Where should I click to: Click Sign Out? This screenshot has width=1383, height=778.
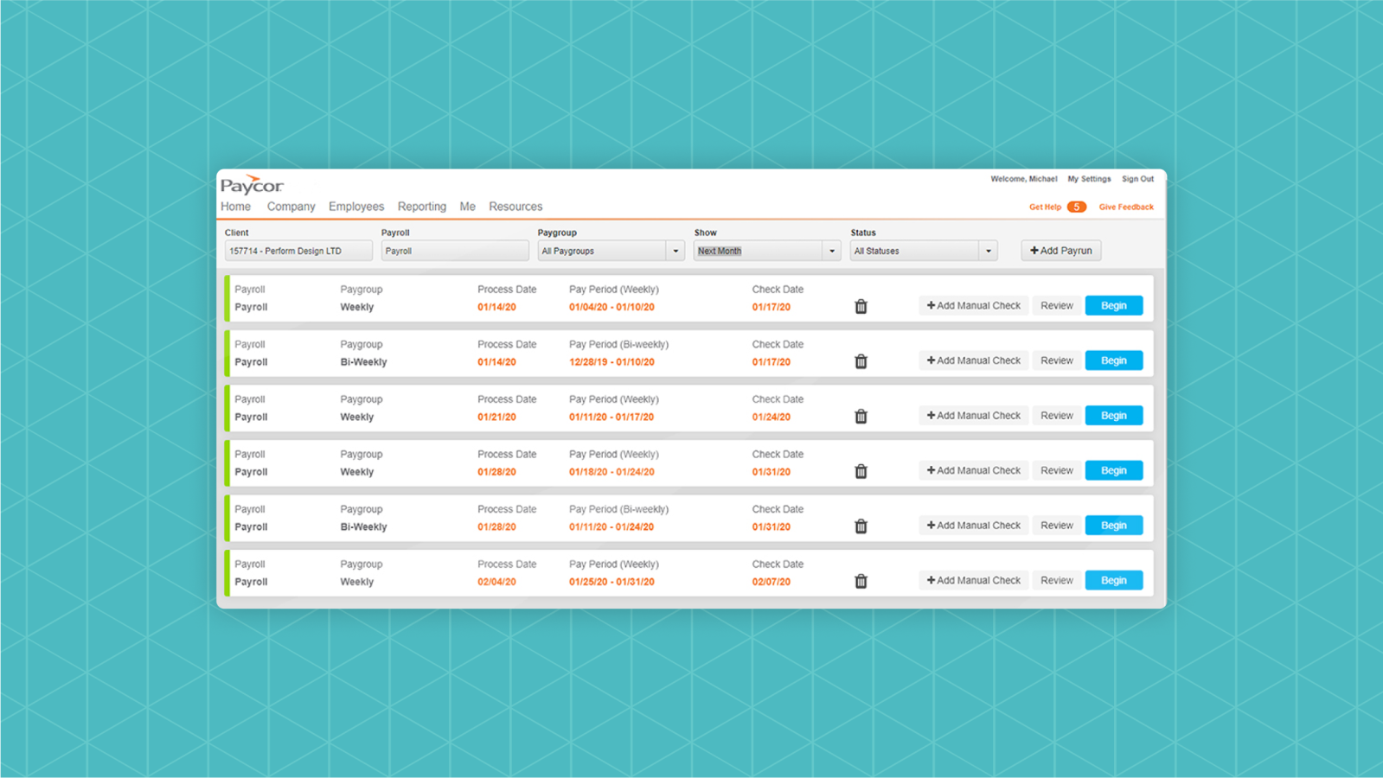coord(1137,179)
